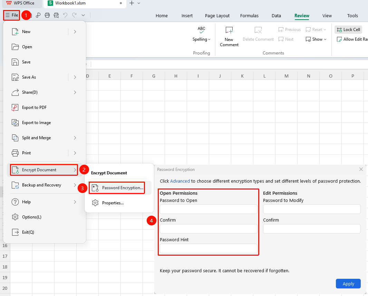The width and height of the screenshot is (368, 296).
Task: Add a new document tab with plus
Action: tap(132, 3)
